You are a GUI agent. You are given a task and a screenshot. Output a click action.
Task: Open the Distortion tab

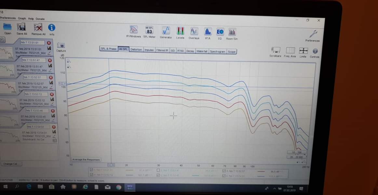tap(136, 49)
